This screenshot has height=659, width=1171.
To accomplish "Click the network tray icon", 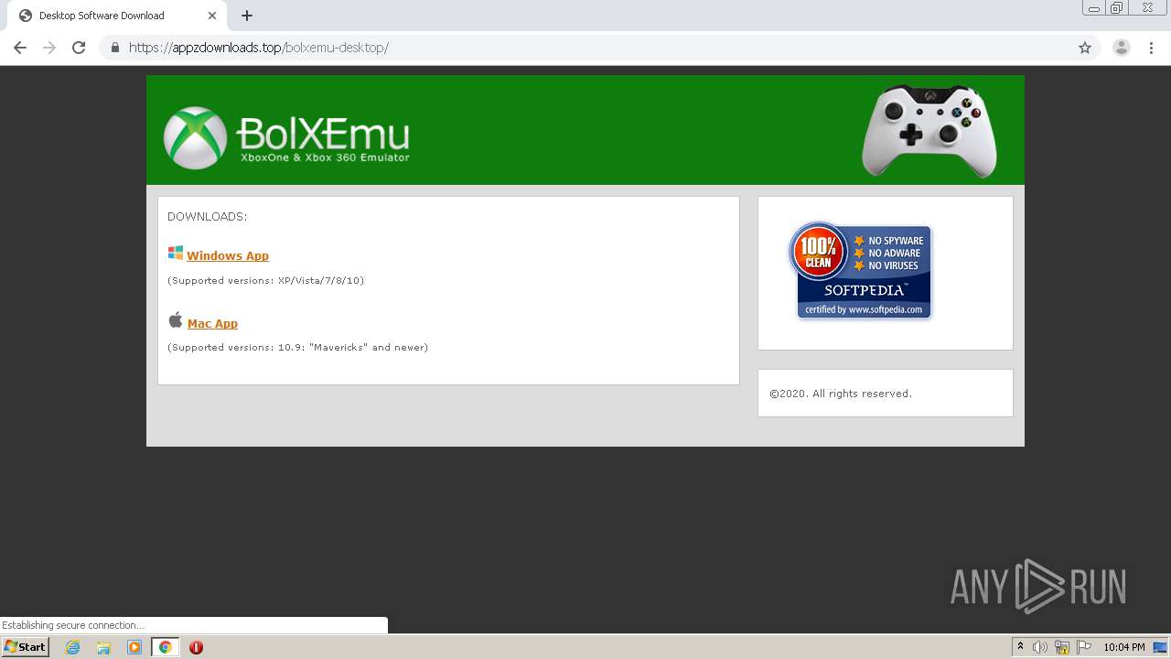I will point(1062,647).
